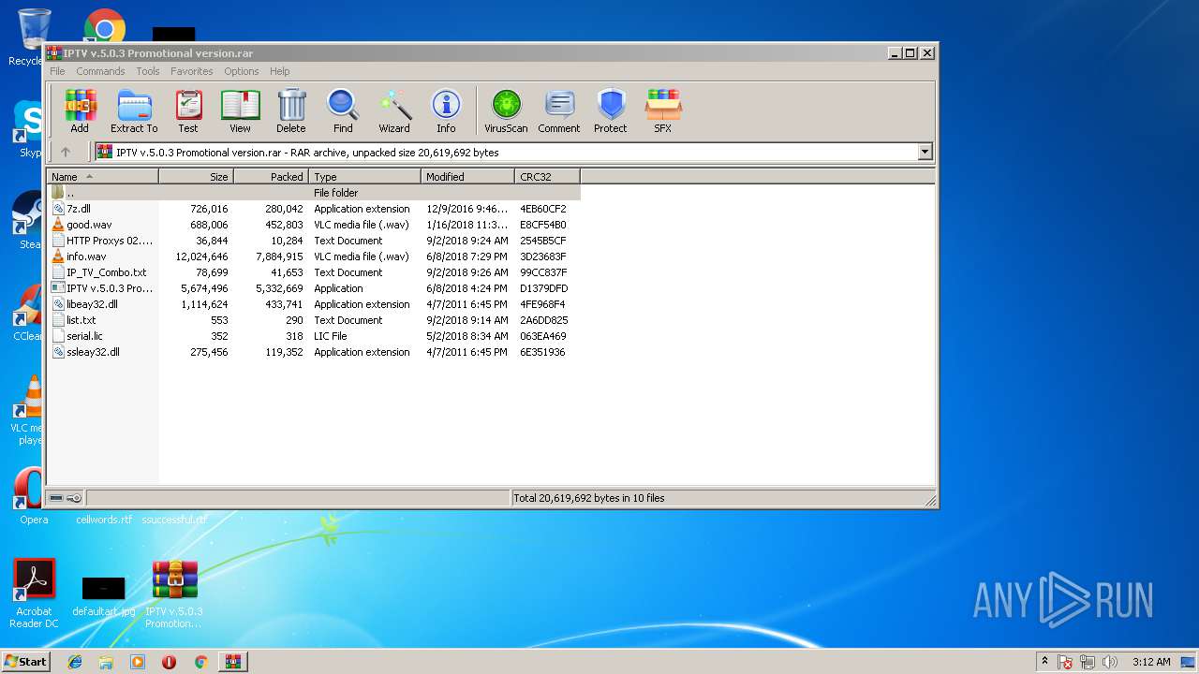Select the ssleay32.dll file

314,352
